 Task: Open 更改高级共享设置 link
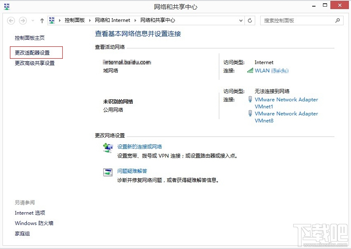point(35,63)
